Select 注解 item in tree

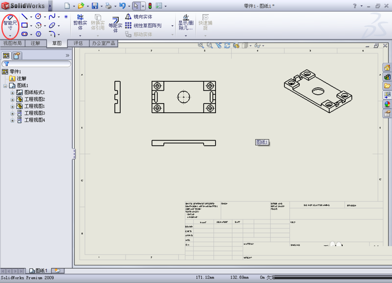[x=18, y=79]
